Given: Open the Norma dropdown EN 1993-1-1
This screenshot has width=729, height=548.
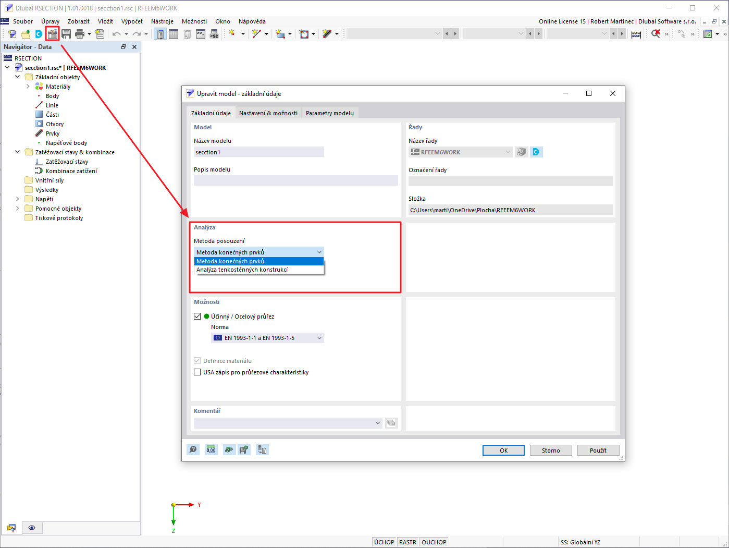Looking at the screenshot, I should click(267, 337).
